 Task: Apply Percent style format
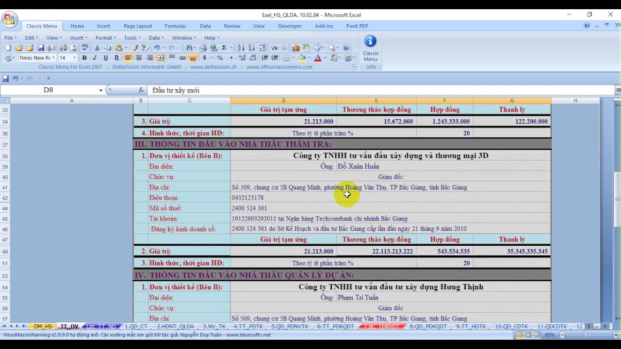[220, 58]
